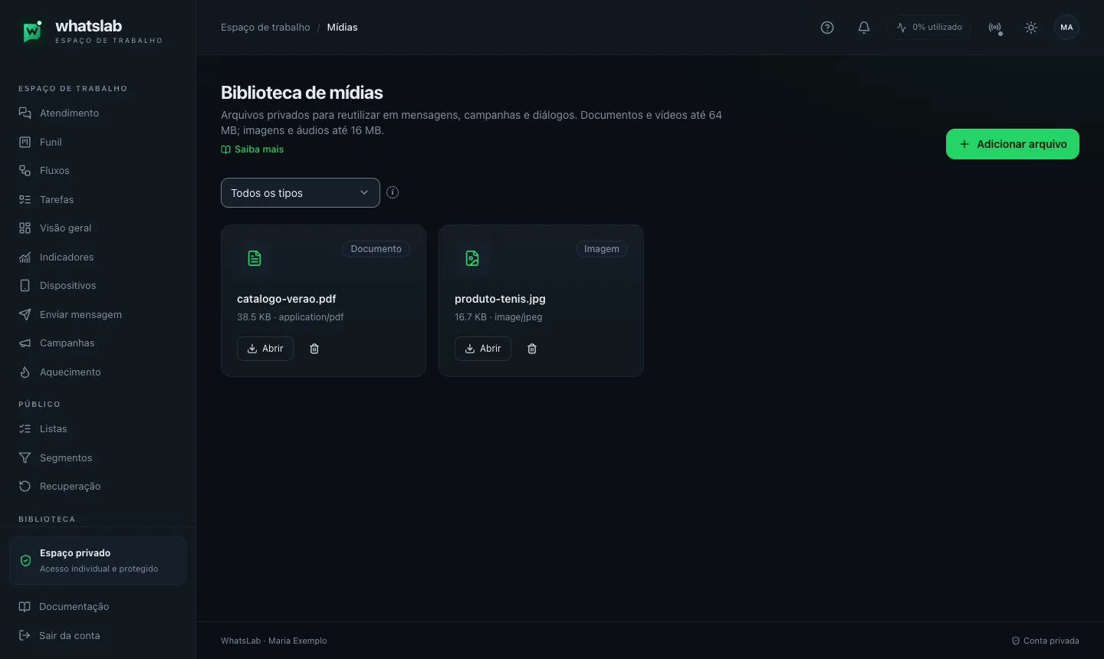The height and width of the screenshot is (659, 1104).
Task: Open the help question-mark icon
Action: tap(827, 28)
